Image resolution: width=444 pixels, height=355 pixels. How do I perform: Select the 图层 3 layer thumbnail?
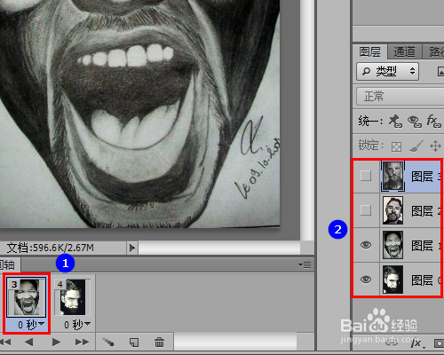pyautogui.click(x=392, y=176)
